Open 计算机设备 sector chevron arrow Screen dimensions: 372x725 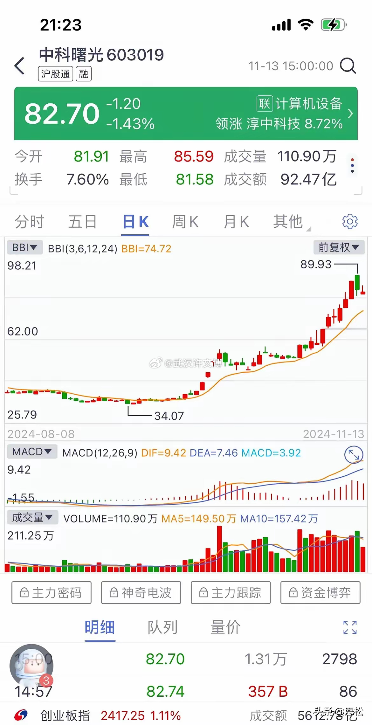pos(350,114)
